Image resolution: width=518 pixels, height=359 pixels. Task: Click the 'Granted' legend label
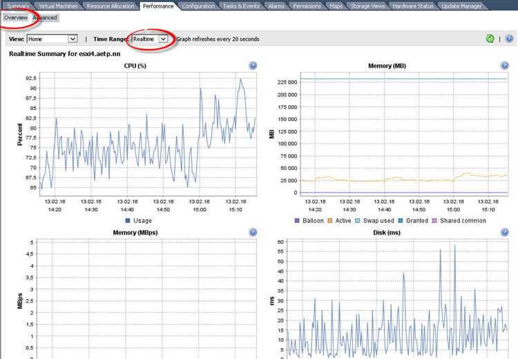pos(417,221)
